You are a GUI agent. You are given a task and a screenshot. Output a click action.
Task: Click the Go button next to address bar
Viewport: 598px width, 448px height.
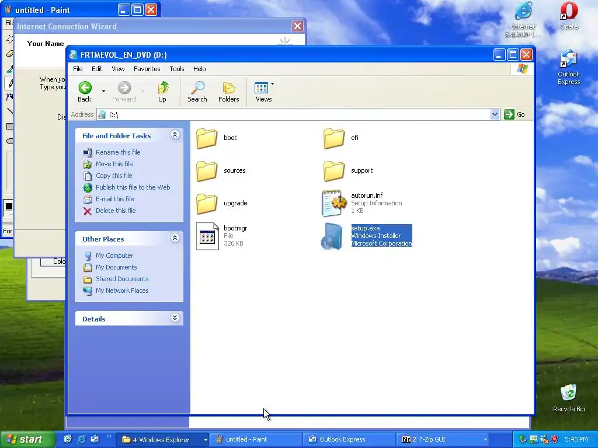pyautogui.click(x=515, y=114)
